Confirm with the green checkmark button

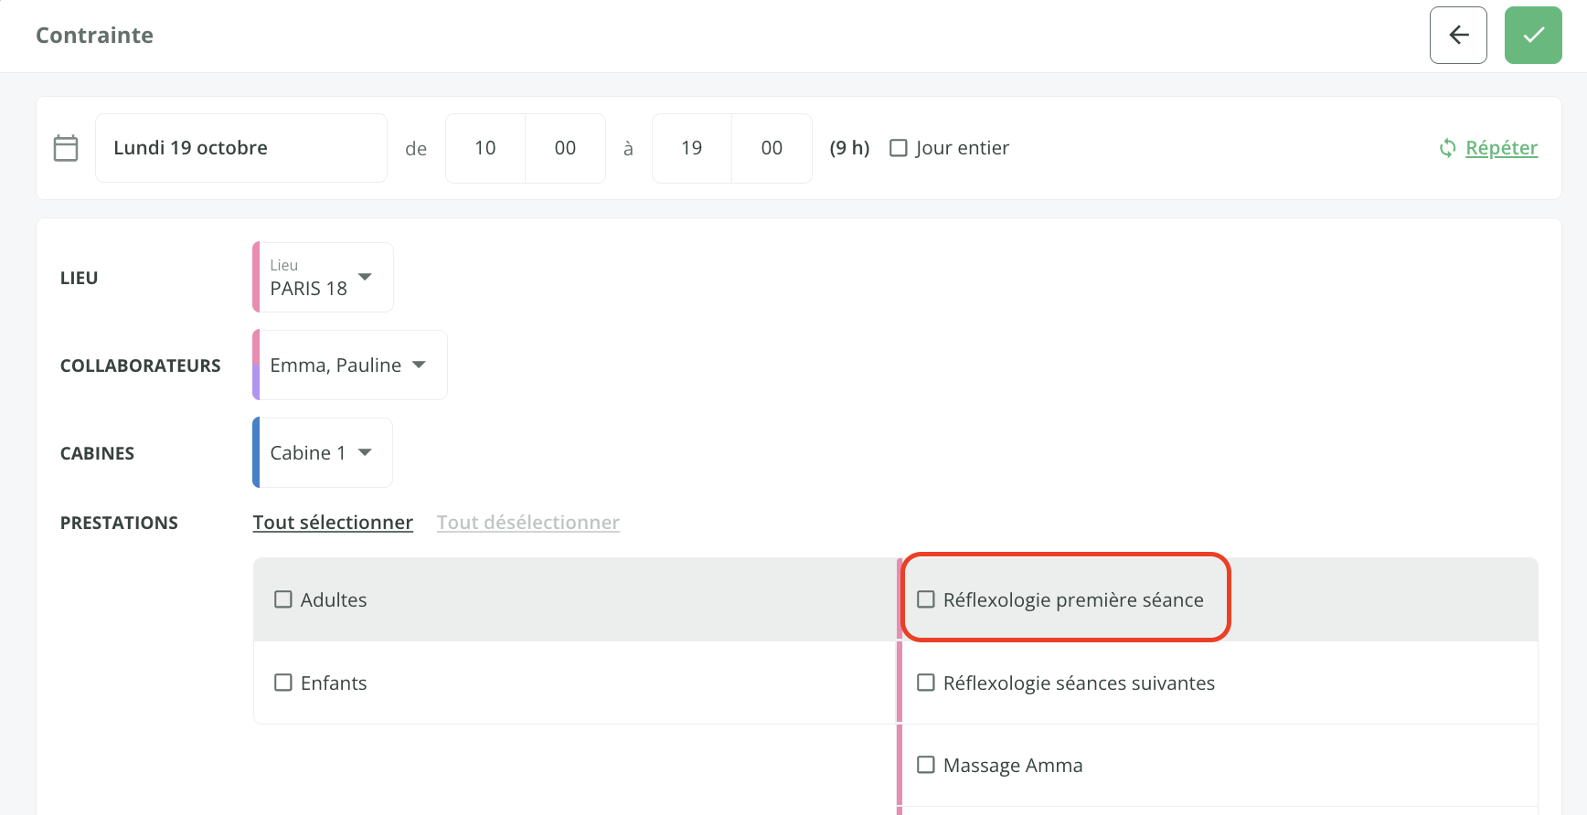tap(1533, 35)
